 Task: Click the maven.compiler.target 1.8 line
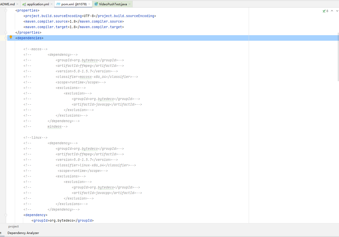click(74, 27)
